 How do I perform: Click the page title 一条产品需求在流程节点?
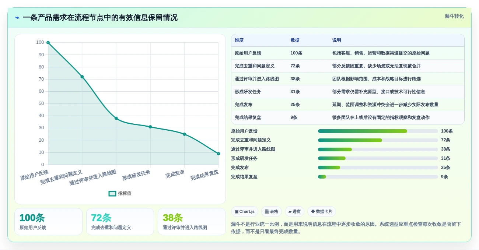coord(100,18)
